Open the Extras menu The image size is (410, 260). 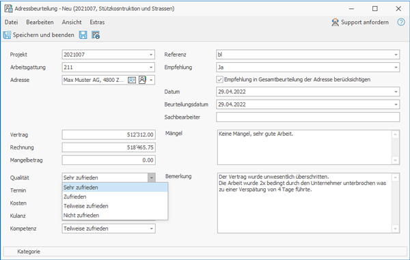tap(97, 23)
